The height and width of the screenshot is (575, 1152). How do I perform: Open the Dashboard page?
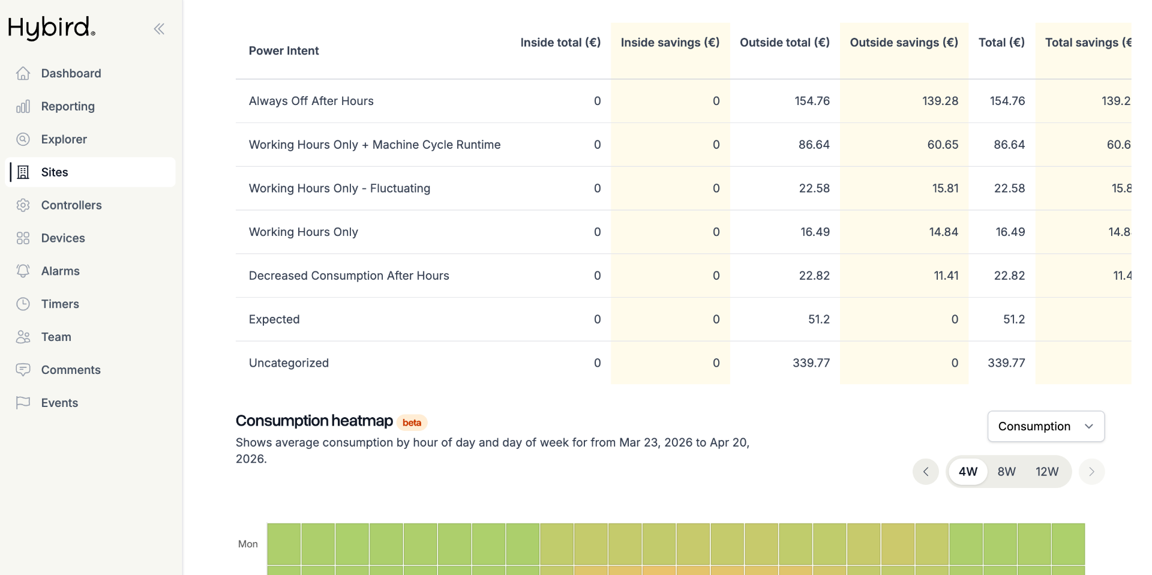(x=90, y=73)
